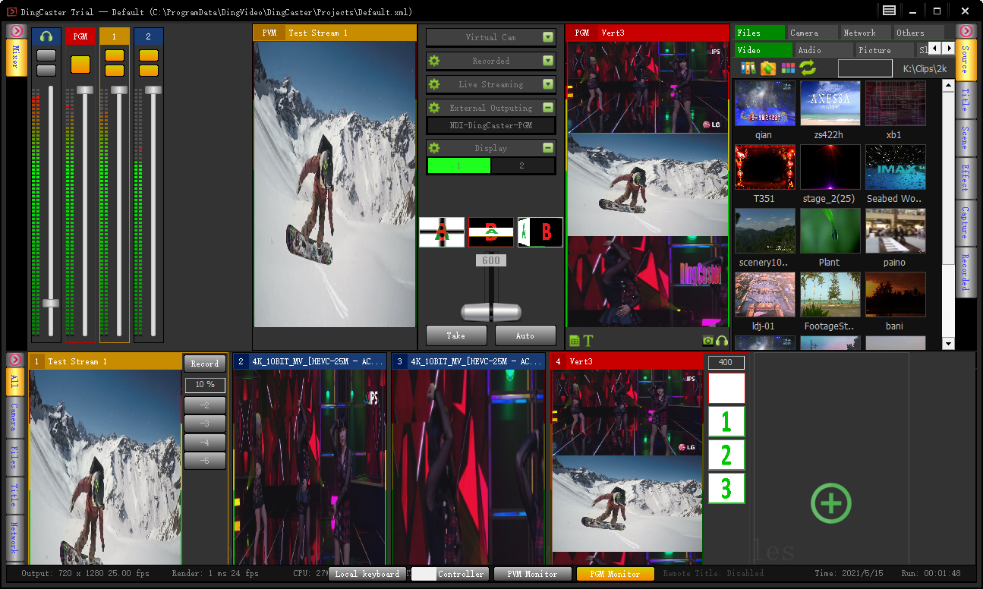The height and width of the screenshot is (589, 983).
Task: Click the T title icon under PGM monitor
Action: (x=588, y=341)
